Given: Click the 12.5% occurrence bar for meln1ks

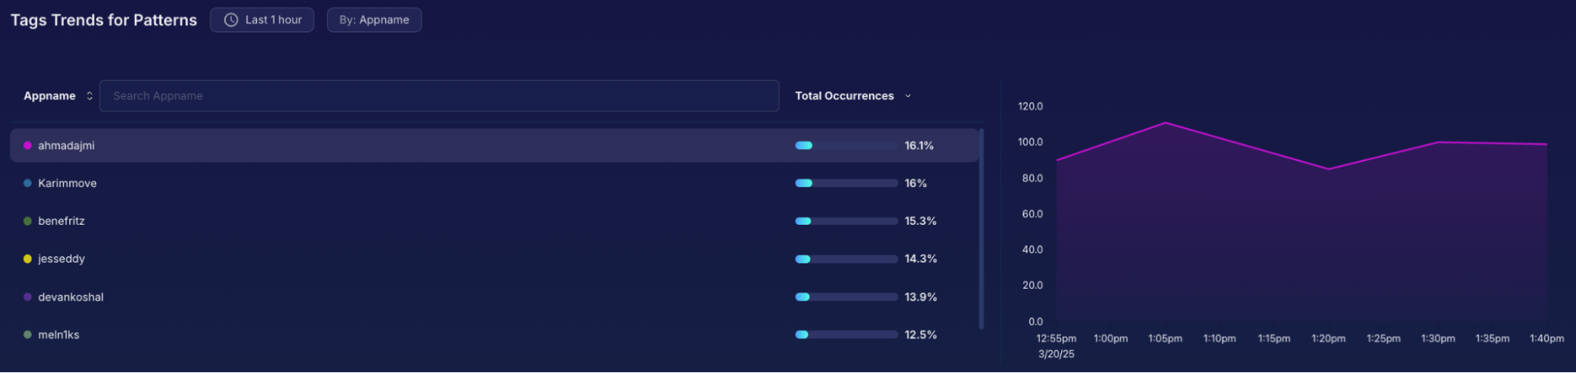Looking at the screenshot, I should [846, 335].
